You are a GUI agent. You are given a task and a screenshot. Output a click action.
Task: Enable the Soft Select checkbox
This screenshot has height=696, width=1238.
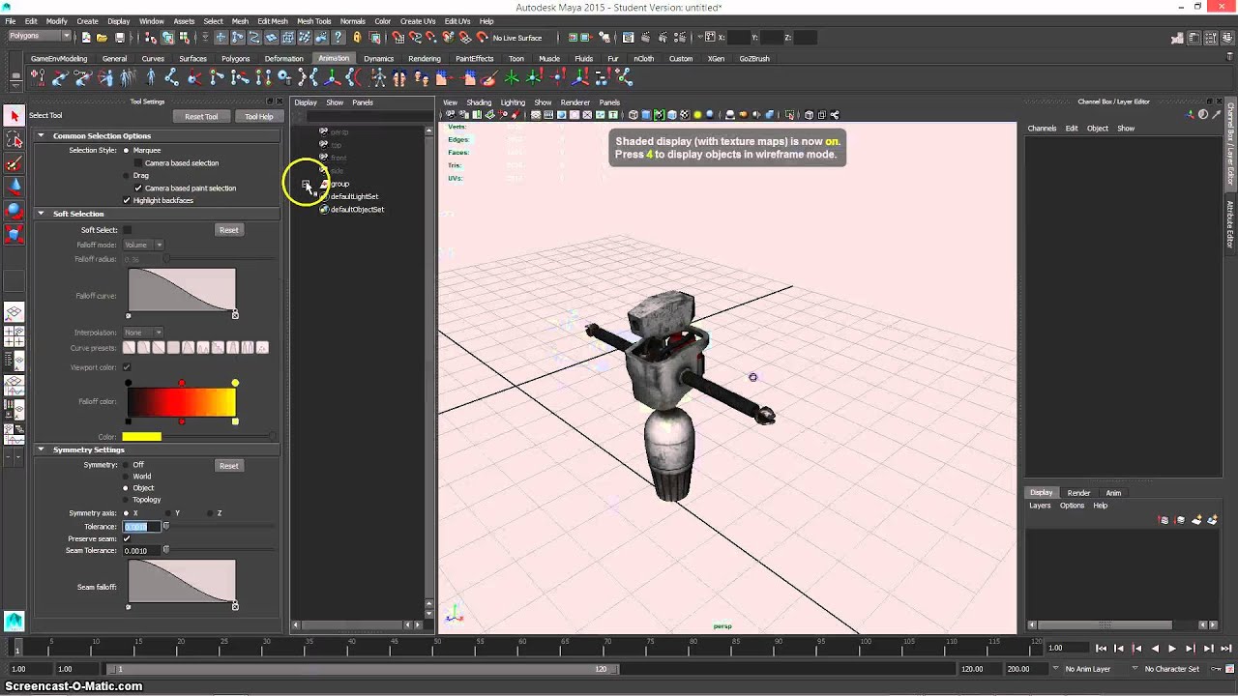[x=127, y=230]
